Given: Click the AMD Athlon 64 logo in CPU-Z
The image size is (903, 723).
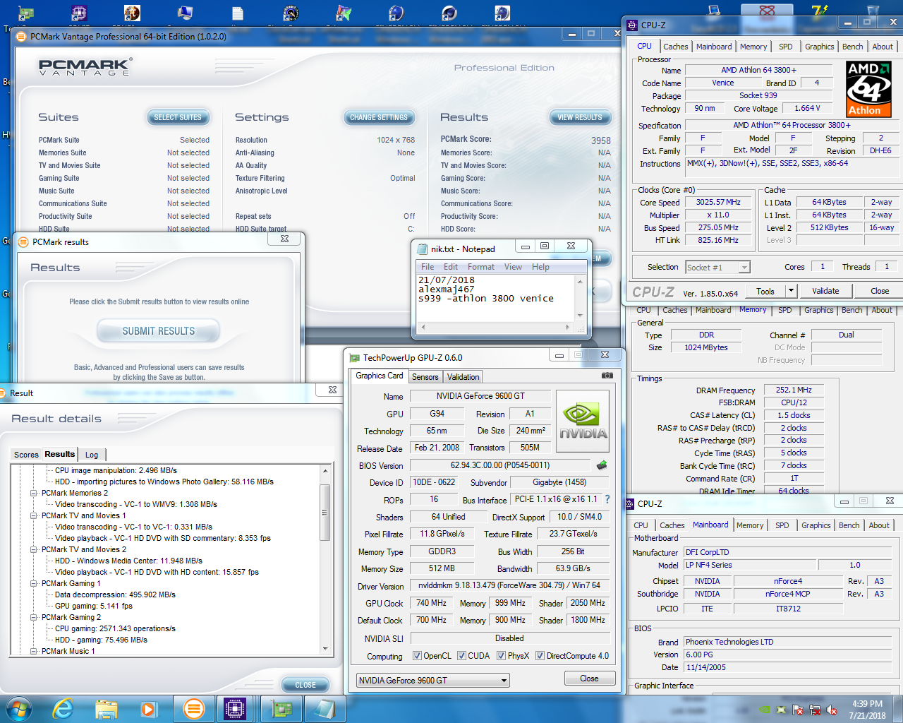Looking at the screenshot, I should [x=868, y=89].
